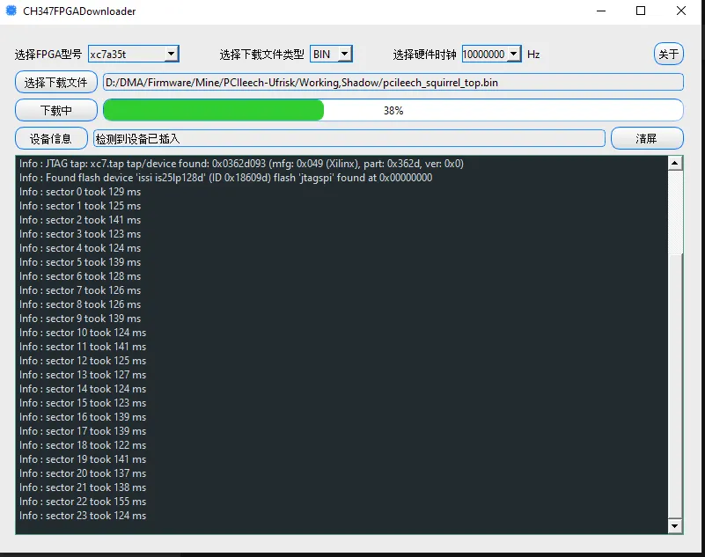
Task: Minimize the CH347FPGADownloader window
Action: (599, 11)
